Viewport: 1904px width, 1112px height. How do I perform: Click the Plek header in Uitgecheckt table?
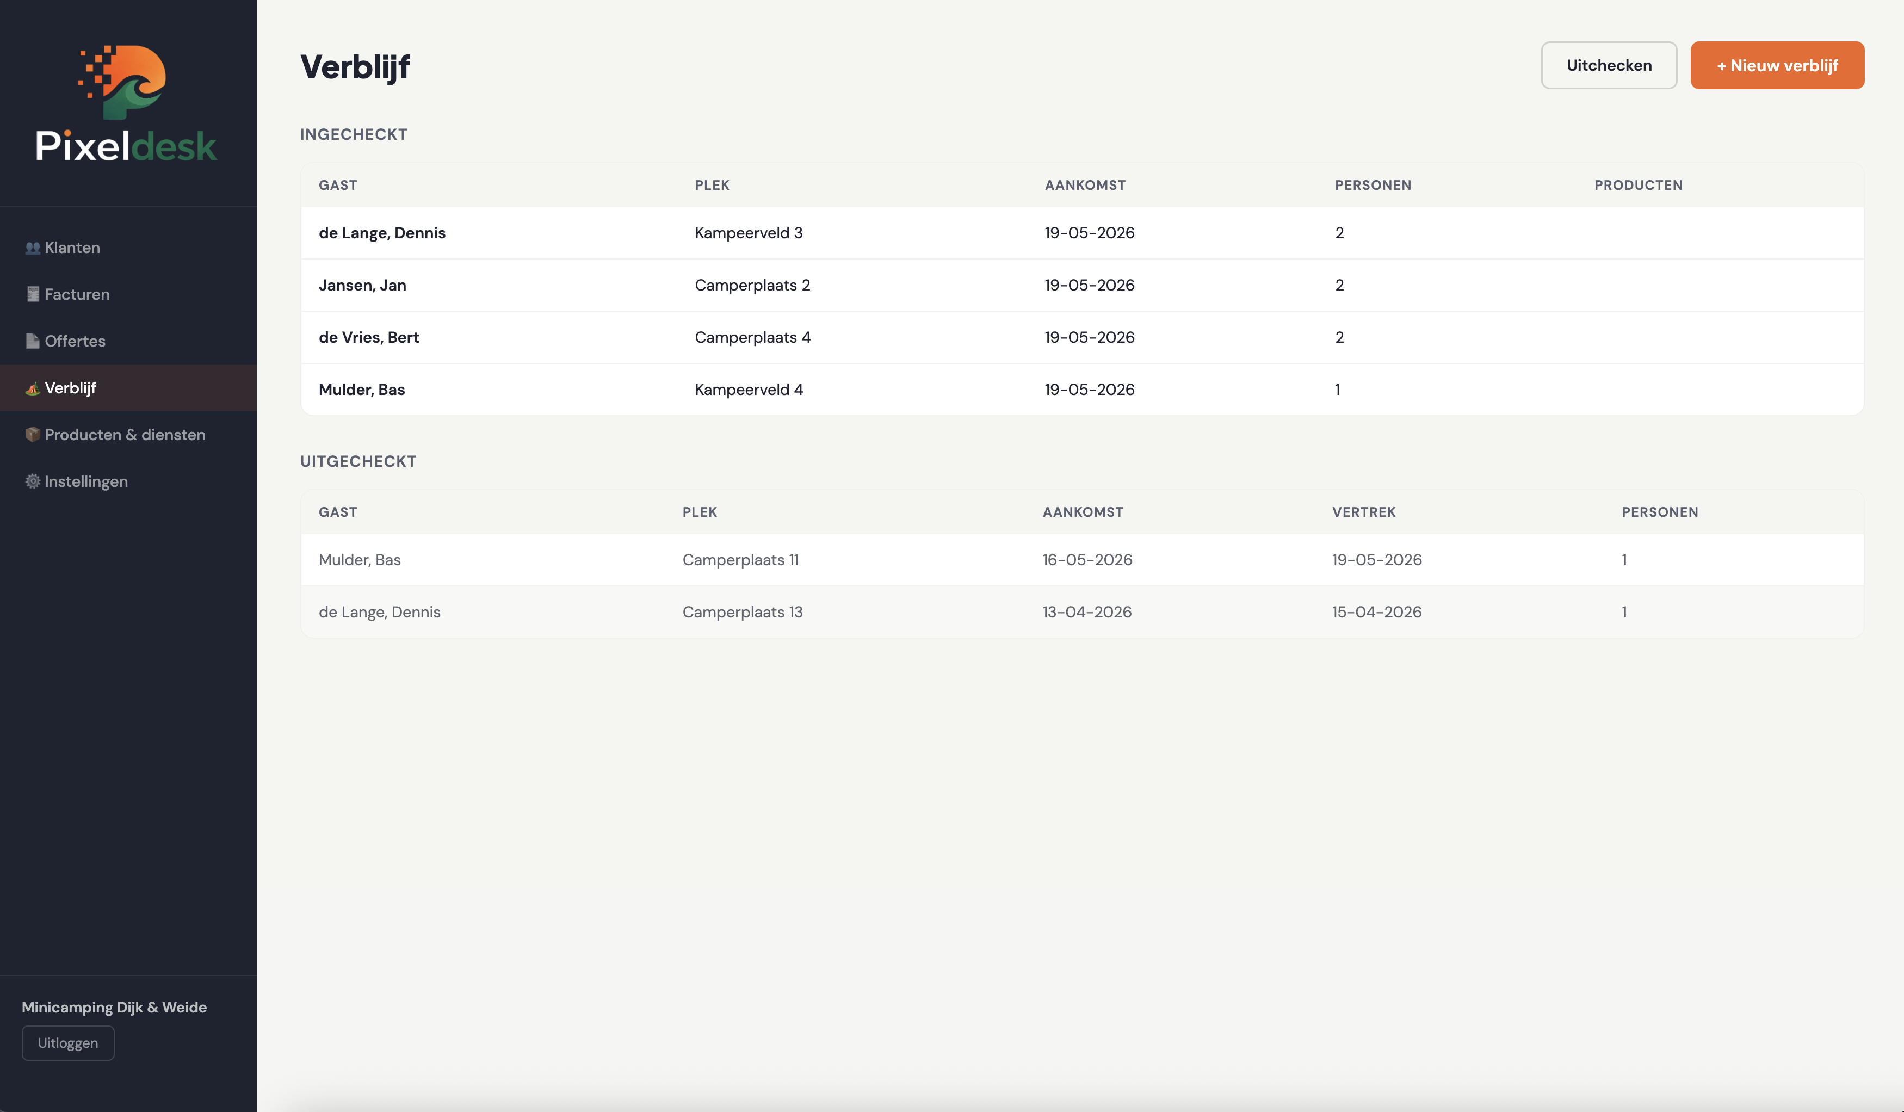point(700,513)
